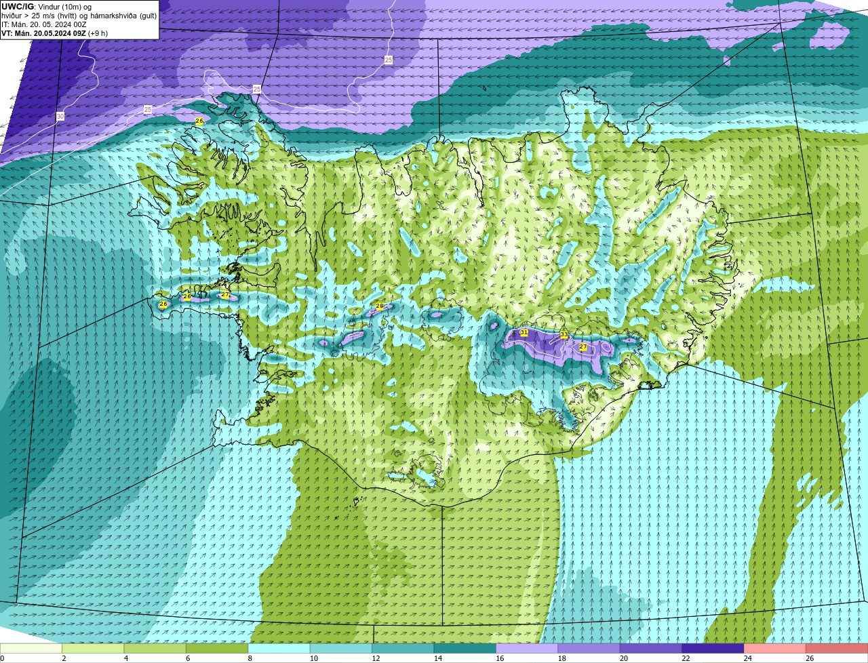Screen dimensions: 868x663
Task: Pick the 4–6 m/s green legend swatch
Action: pyautogui.click(x=156, y=648)
